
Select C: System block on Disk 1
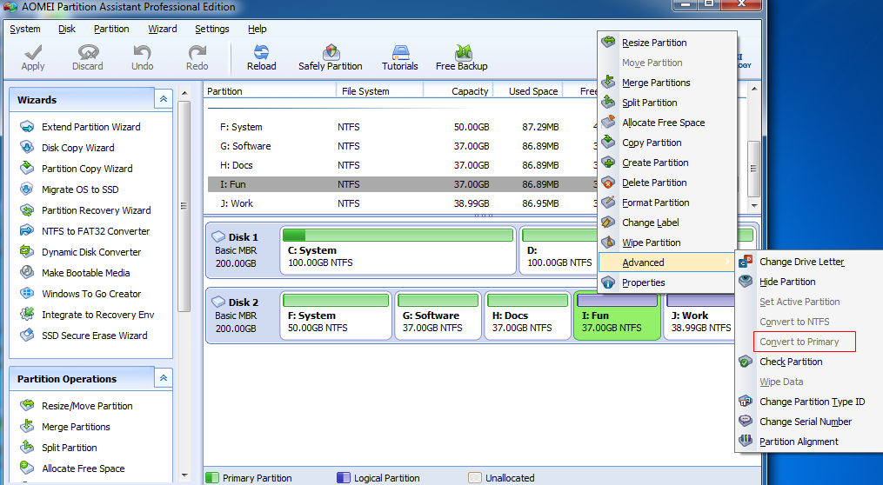(398, 251)
